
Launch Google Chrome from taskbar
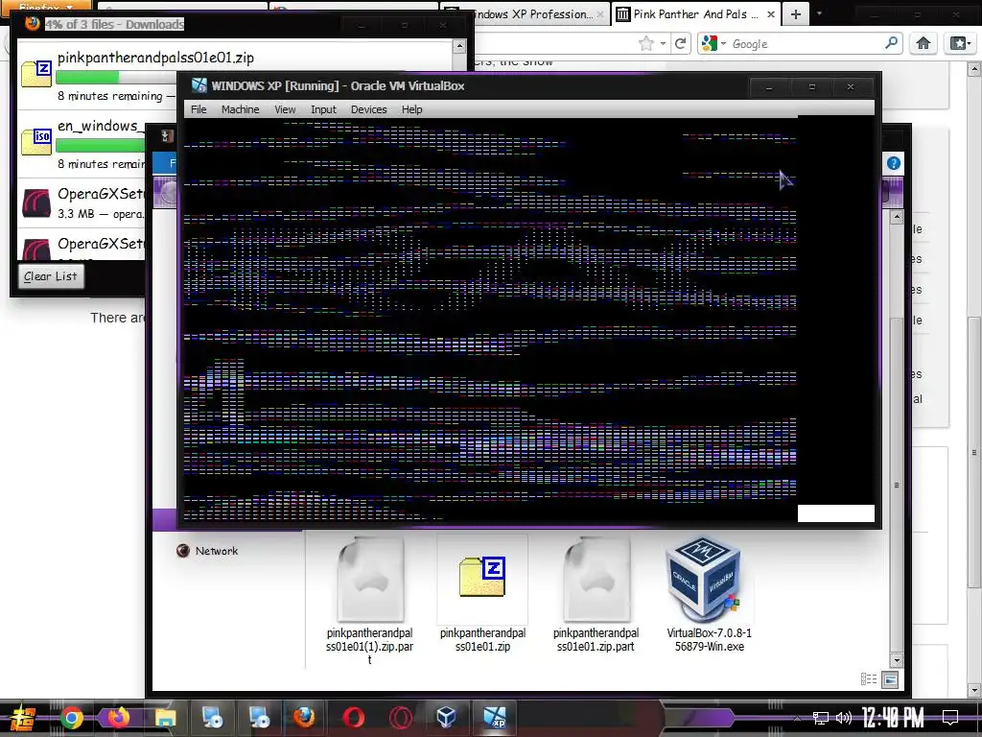pos(71,718)
